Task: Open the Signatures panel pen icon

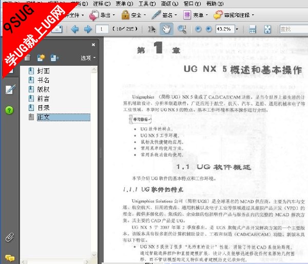Action: [x=10, y=89]
